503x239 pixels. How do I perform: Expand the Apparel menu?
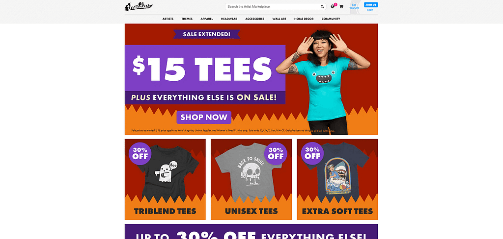(207, 19)
